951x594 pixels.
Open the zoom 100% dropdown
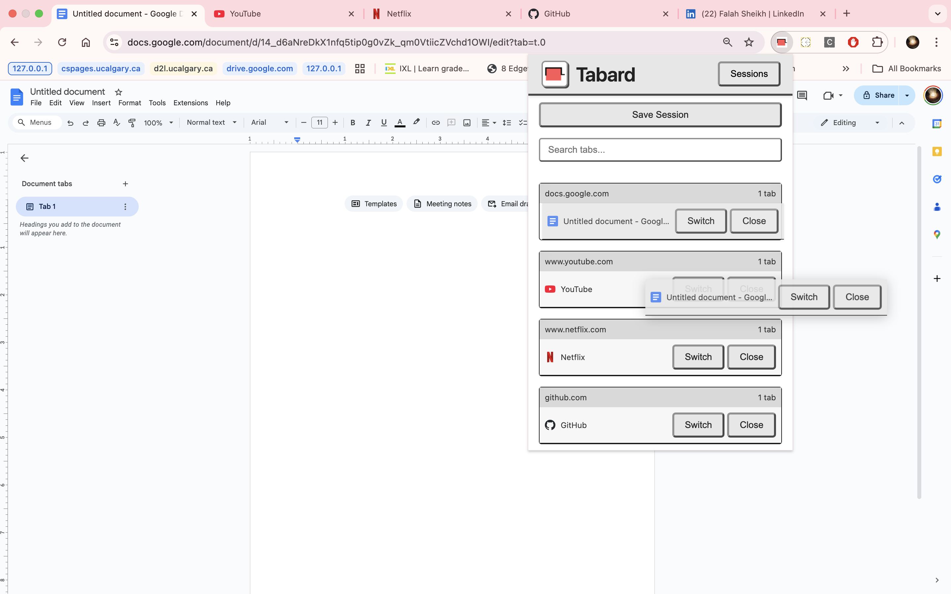click(158, 122)
